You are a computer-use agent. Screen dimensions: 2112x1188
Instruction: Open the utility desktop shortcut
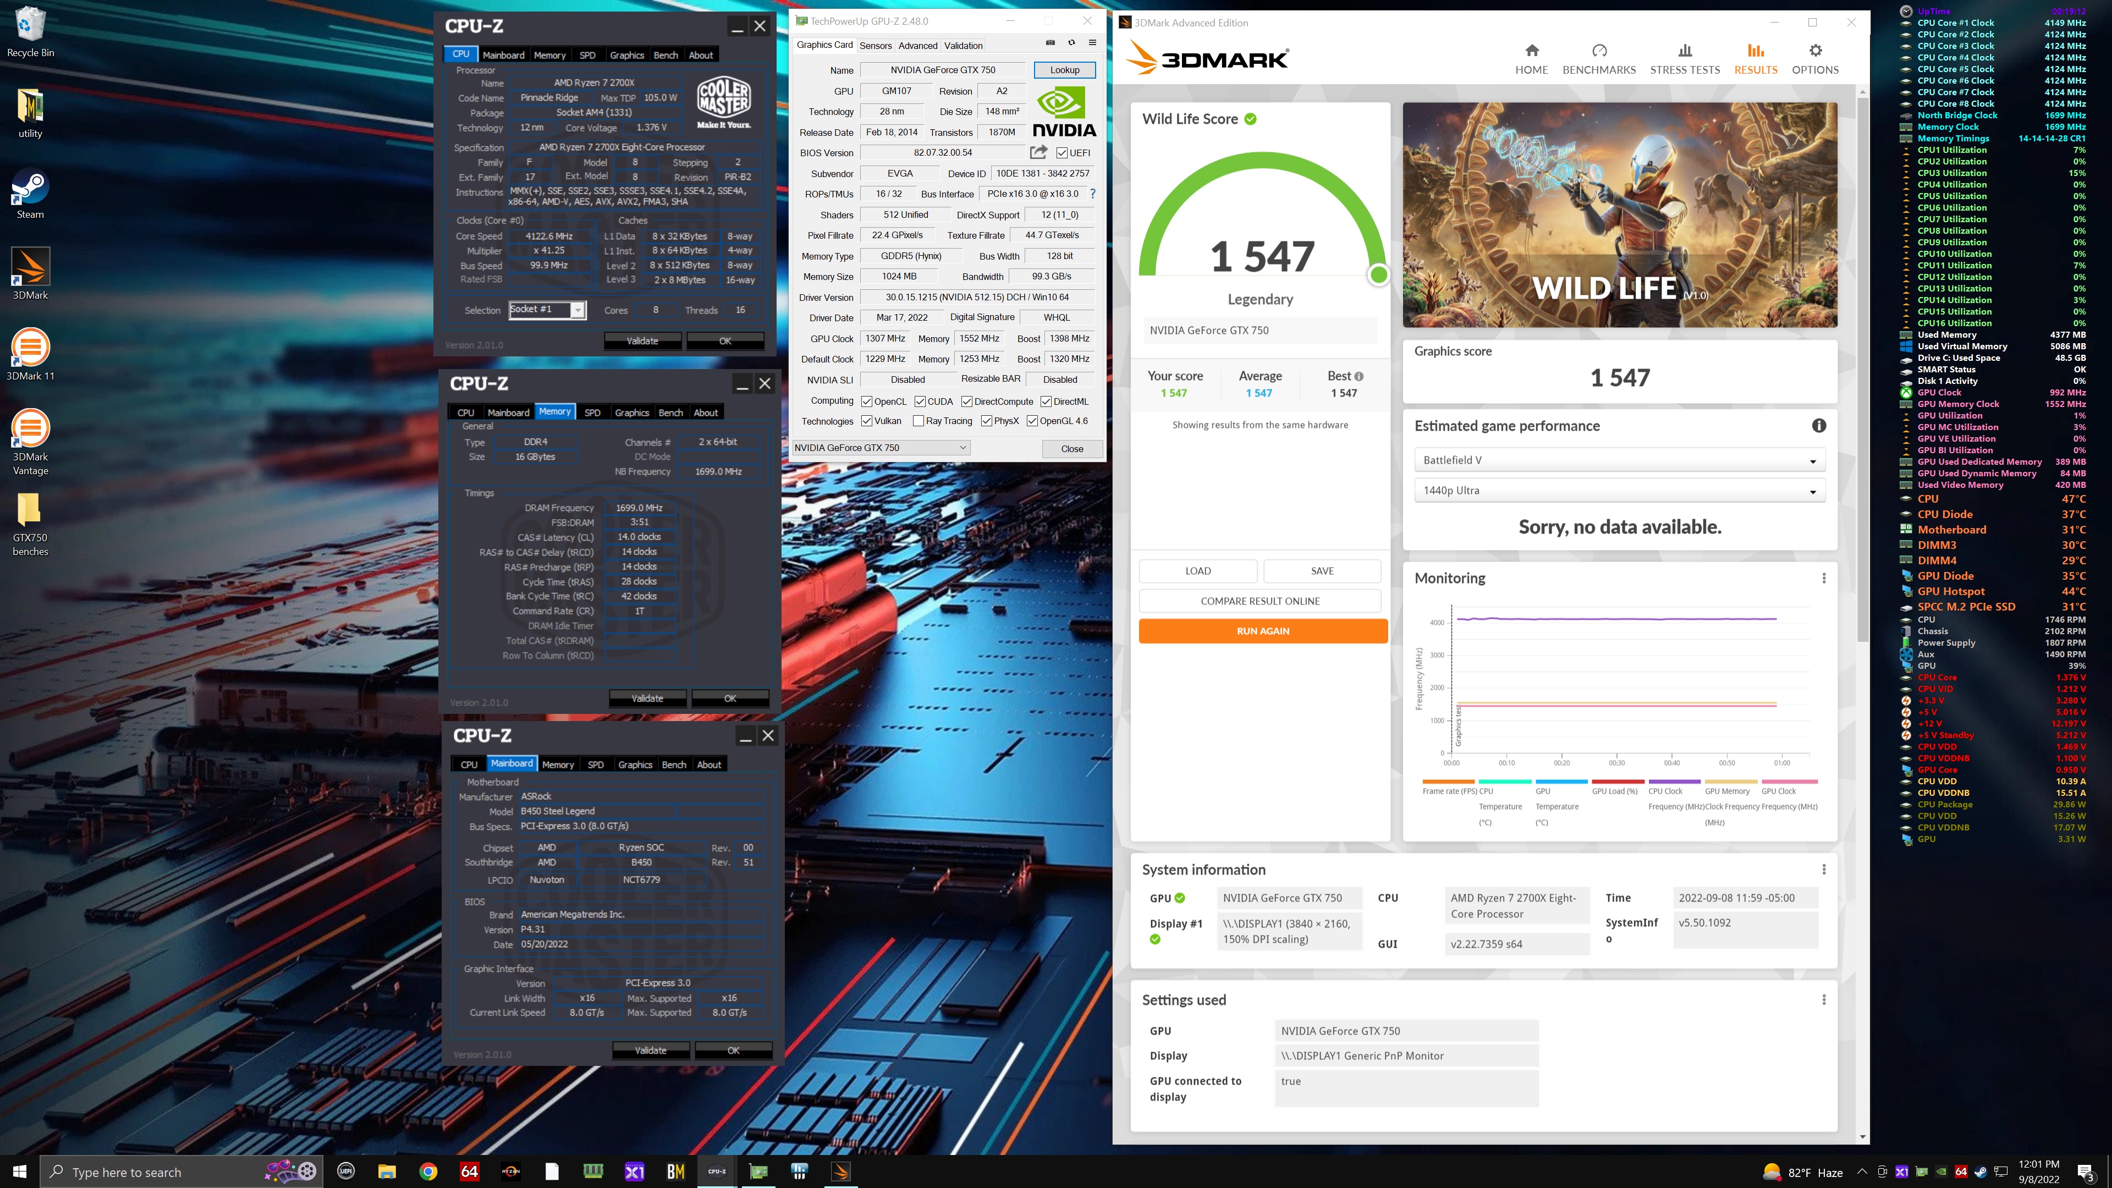(x=30, y=113)
